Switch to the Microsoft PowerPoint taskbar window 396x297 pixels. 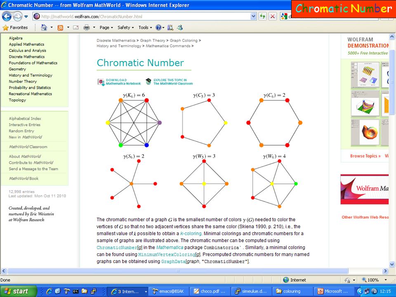[x=333, y=291]
